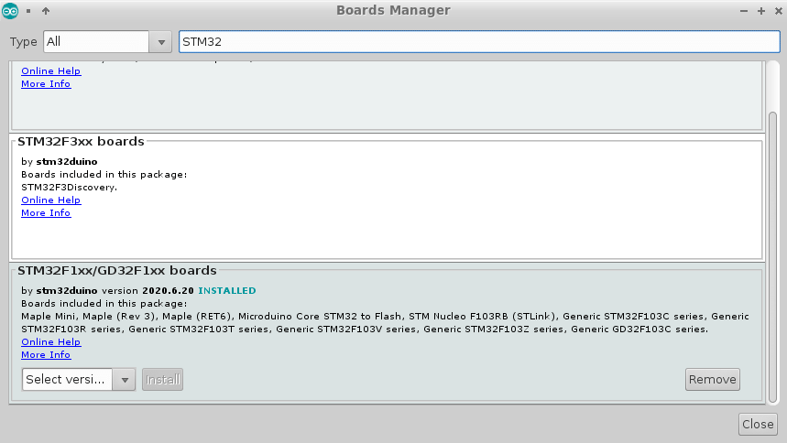The height and width of the screenshot is (443, 787).
Task: Open Online Help for STM32F1xx/GD32F1xx boards
Action: pyautogui.click(x=50, y=341)
